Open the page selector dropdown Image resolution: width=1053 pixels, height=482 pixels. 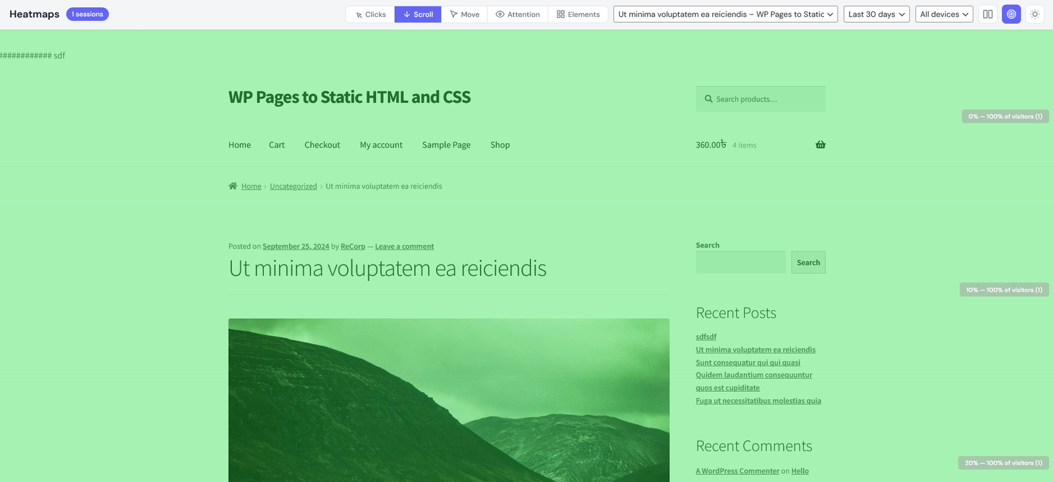725,14
